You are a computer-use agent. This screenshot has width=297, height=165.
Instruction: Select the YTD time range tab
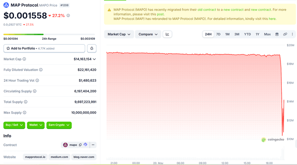(x=247, y=34)
